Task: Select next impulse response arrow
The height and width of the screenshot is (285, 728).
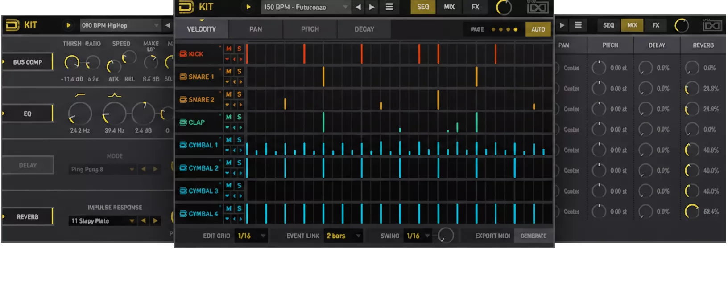Action: click(155, 221)
